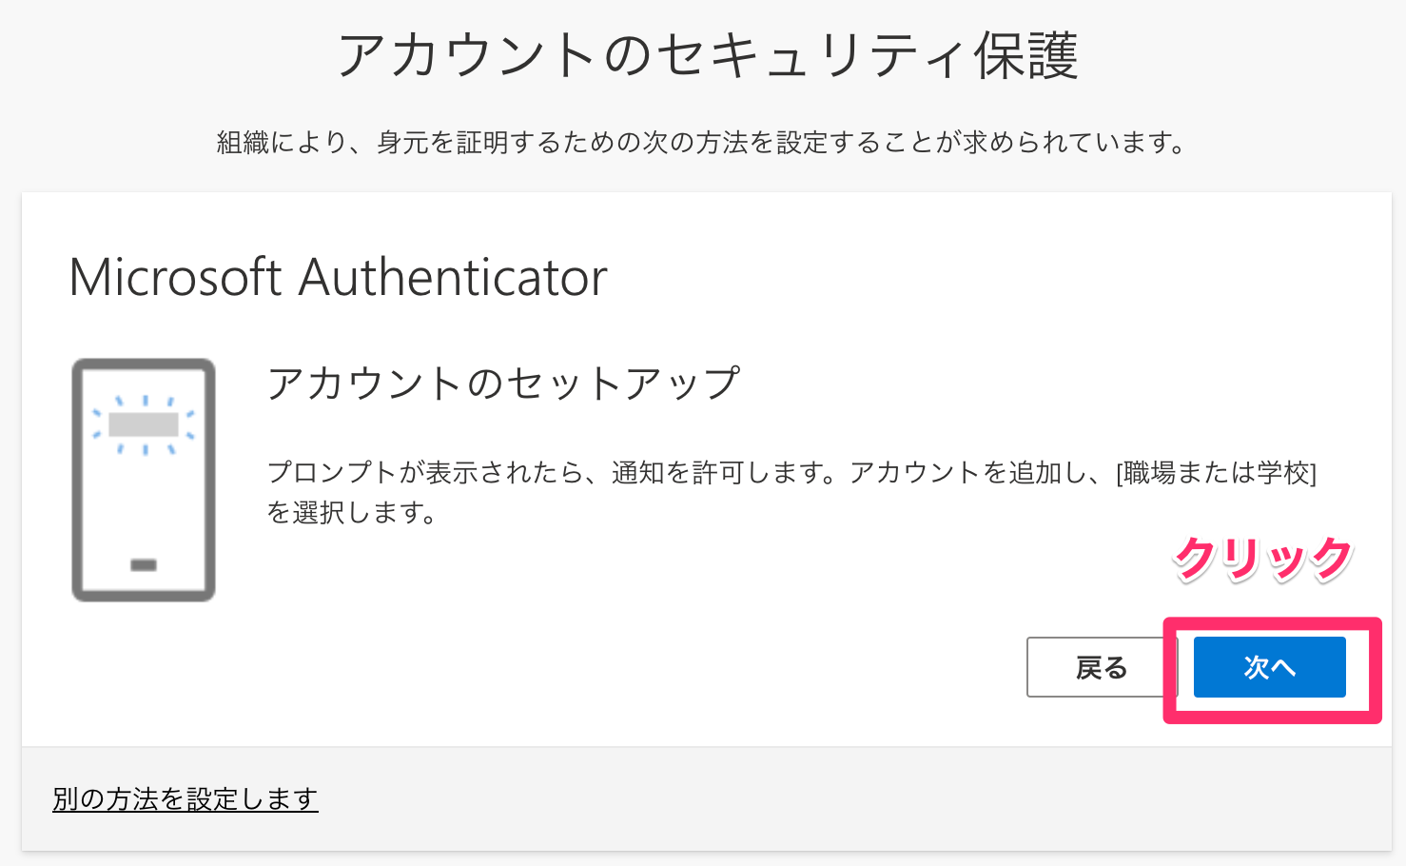Click the page title アカウントのセキュリティ保護

coord(708,55)
